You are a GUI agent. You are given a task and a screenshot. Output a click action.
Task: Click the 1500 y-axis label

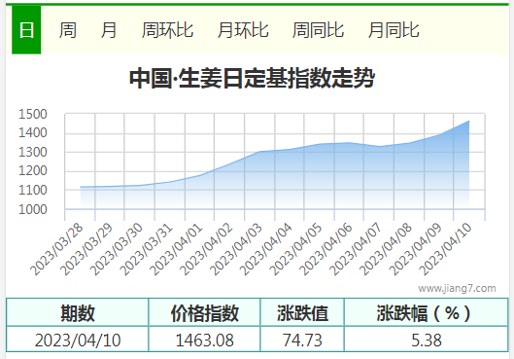pos(33,114)
